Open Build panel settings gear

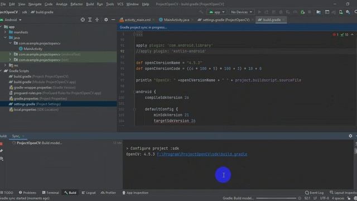click(350, 136)
